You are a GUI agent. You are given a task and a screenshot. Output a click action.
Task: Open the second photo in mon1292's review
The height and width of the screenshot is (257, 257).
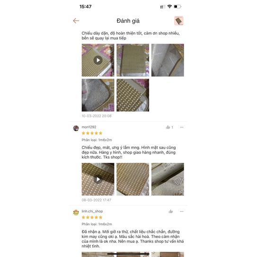click(133, 179)
